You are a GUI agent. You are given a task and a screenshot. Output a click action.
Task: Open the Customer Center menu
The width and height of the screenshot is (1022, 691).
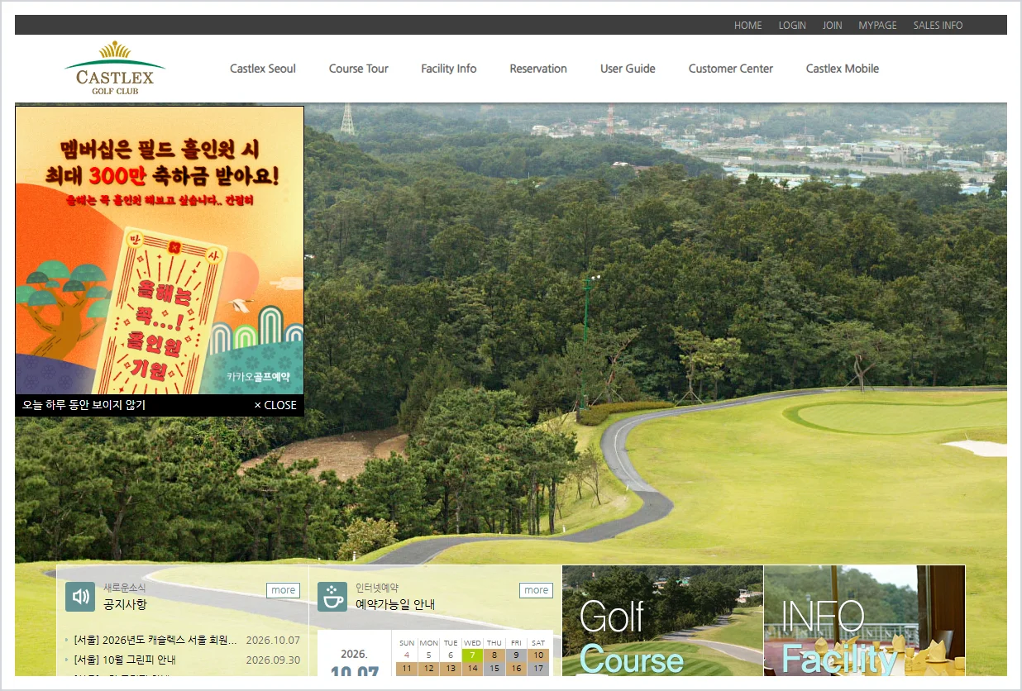click(731, 69)
